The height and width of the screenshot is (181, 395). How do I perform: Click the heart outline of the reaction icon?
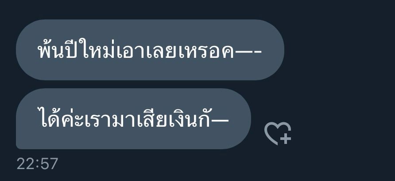(x=275, y=132)
